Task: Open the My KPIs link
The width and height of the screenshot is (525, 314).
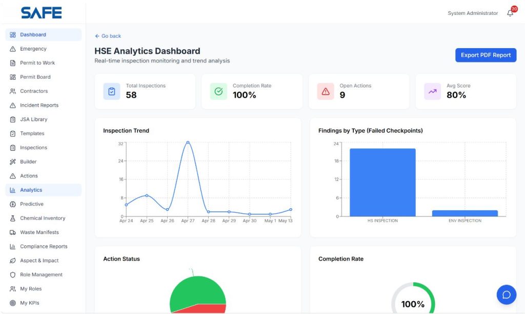Action: click(44, 303)
